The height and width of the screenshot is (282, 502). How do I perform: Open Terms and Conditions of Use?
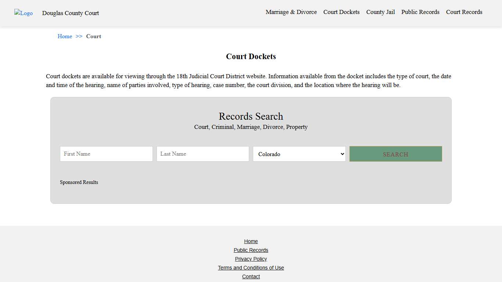coord(251,268)
